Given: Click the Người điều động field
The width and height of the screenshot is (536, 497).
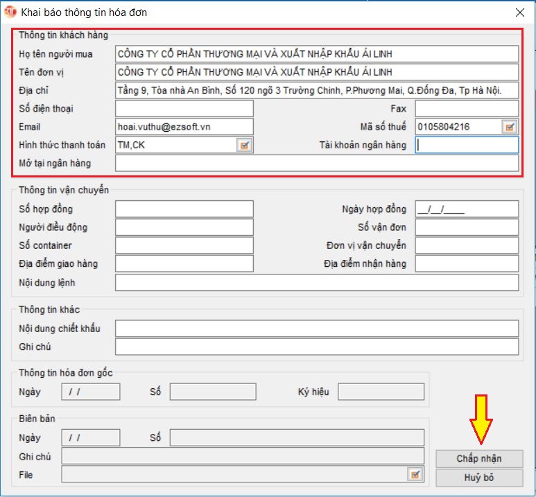Looking at the screenshot, I should 184,227.
